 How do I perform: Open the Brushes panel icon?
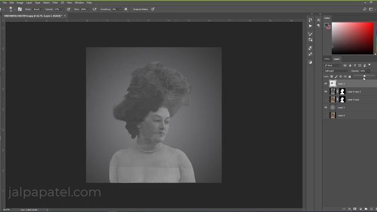click(310, 39)
